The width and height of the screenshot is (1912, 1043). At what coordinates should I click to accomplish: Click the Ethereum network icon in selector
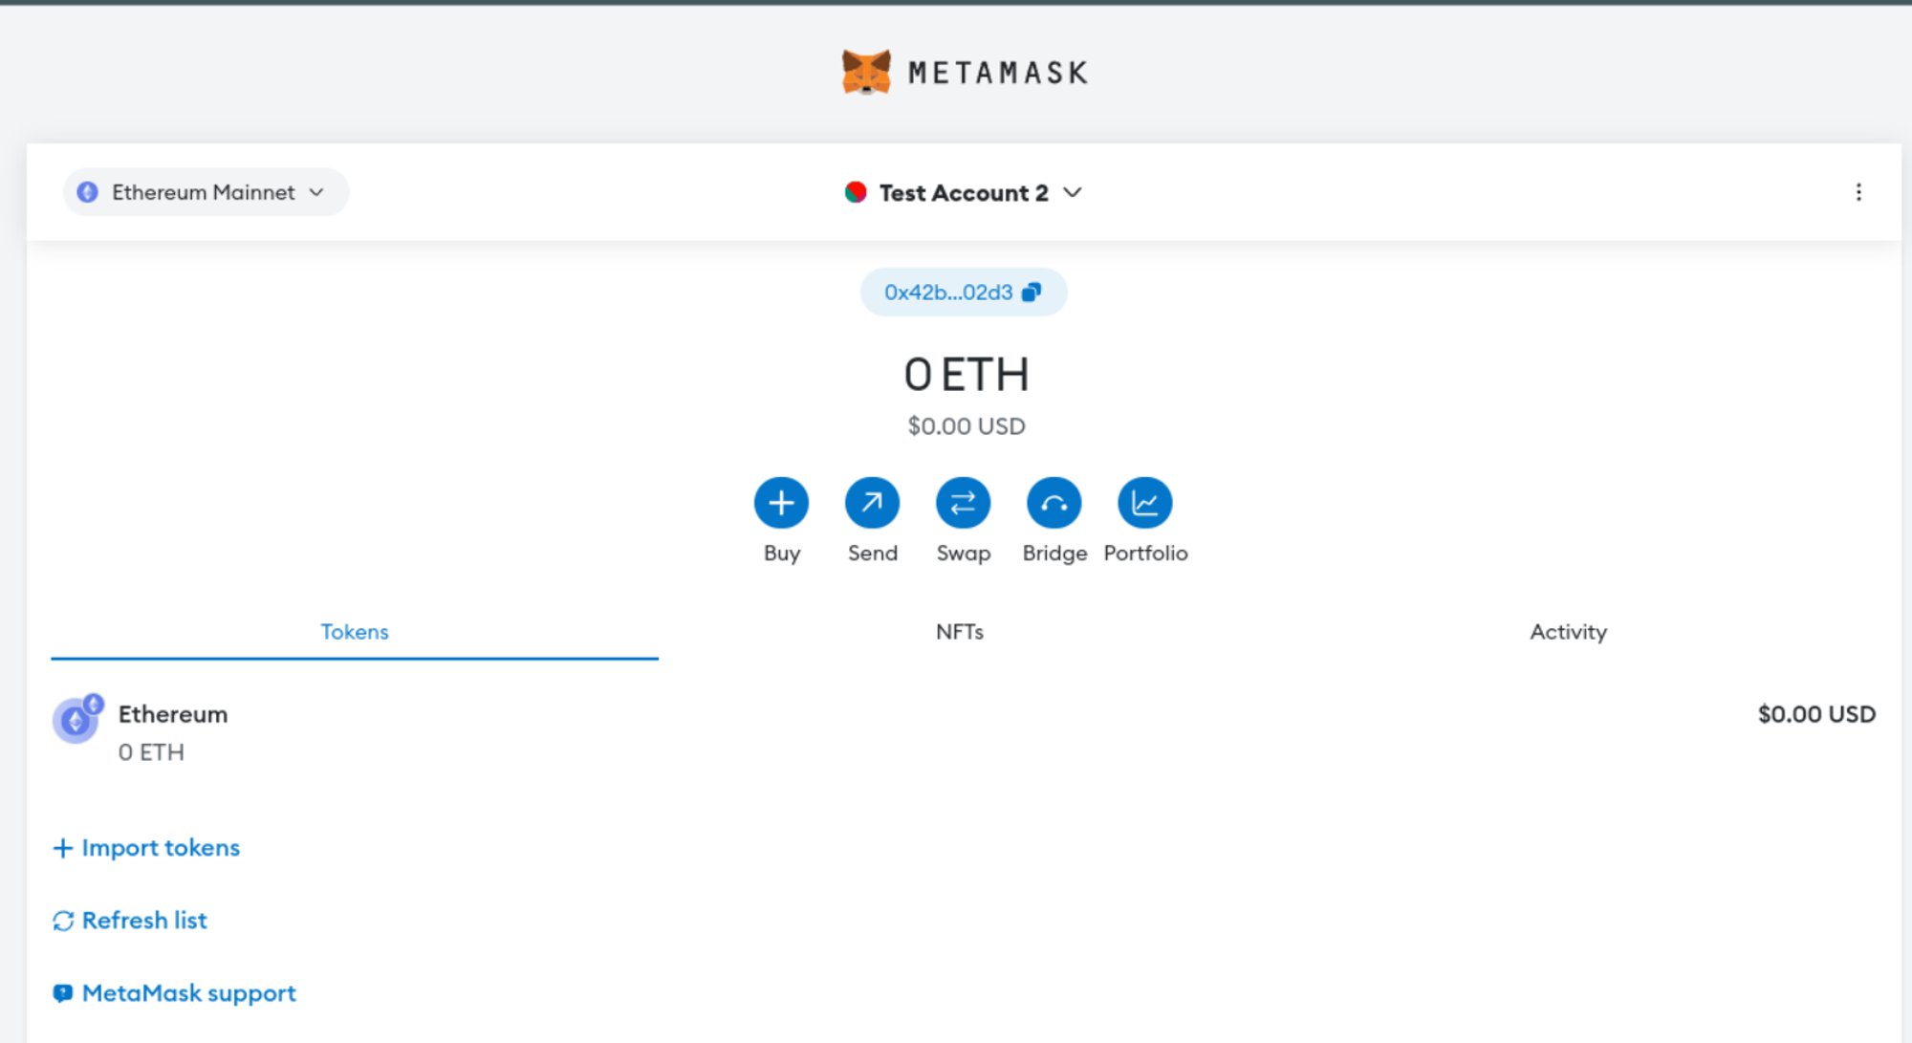pos(88,192)
